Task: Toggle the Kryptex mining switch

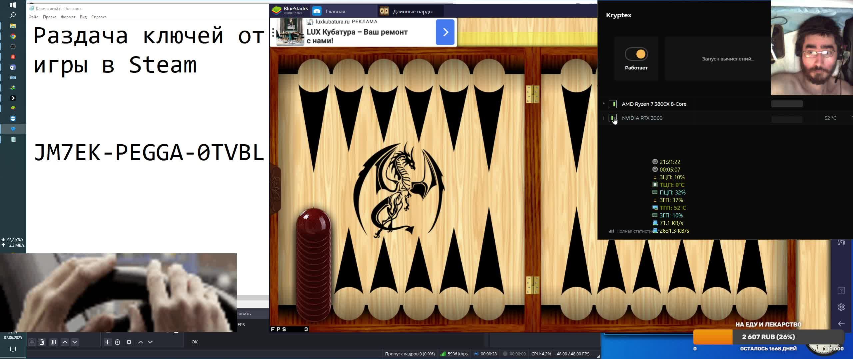Action: [x=636, y=54]
